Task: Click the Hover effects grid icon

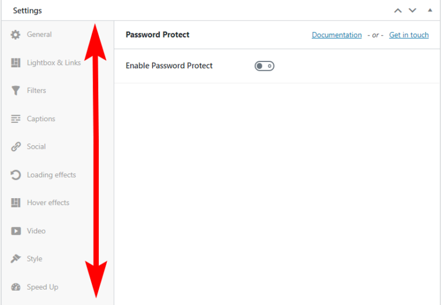Action: coord(16,203)
